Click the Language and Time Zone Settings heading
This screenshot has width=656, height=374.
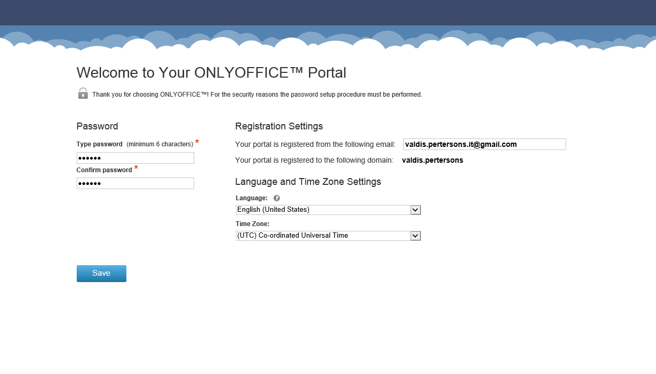pyautogui.click(x=308, y=182)
